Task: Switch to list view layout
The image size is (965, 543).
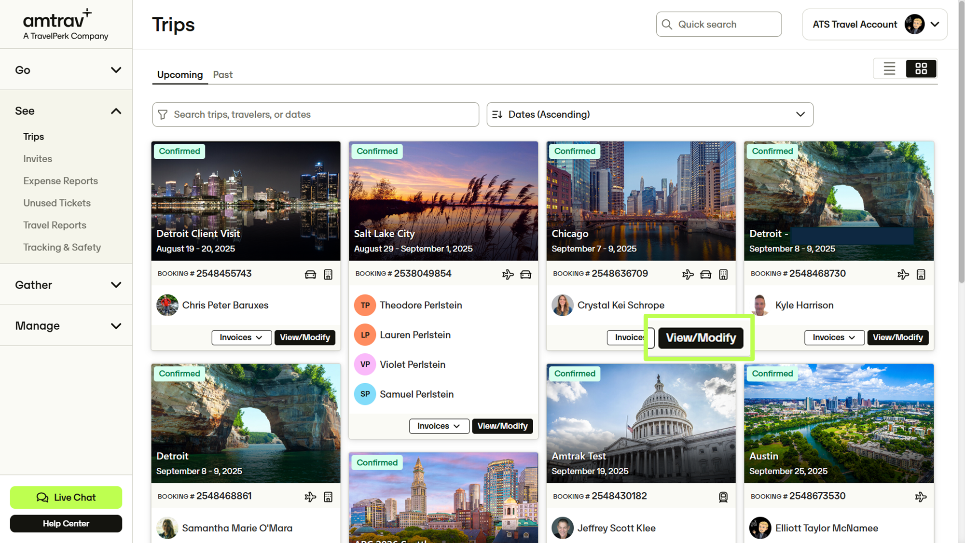Action: point(889,69)
